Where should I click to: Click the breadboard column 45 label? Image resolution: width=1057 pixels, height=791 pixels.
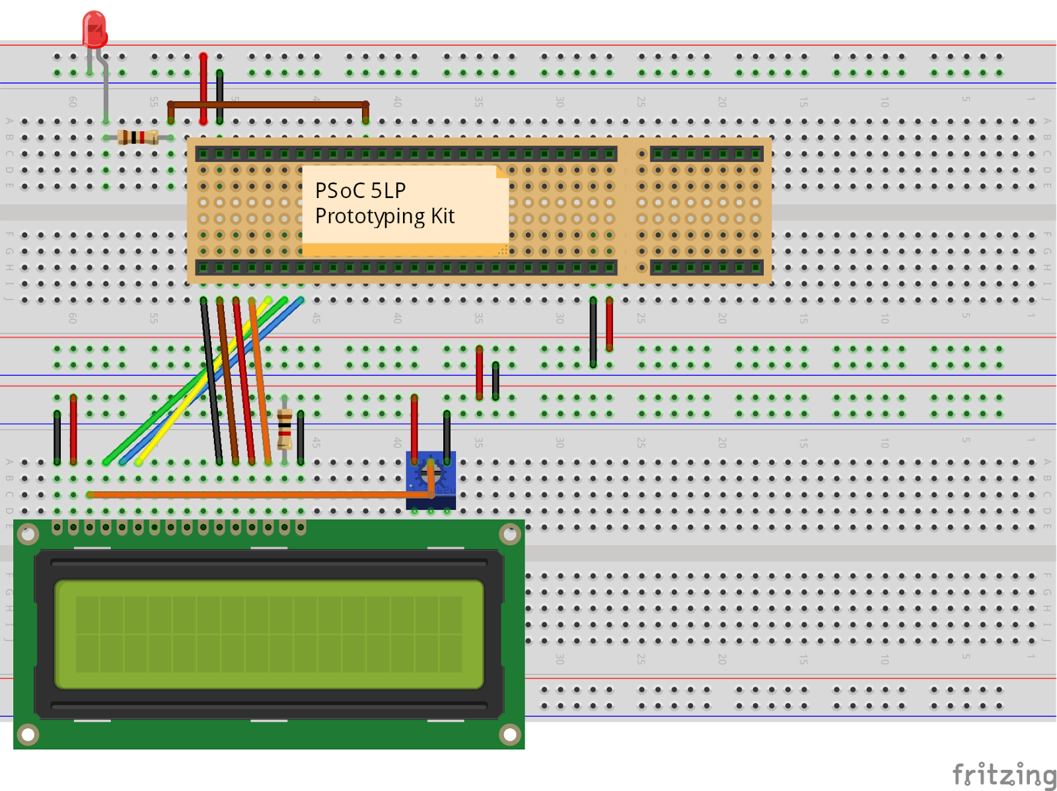coord(316,317)
